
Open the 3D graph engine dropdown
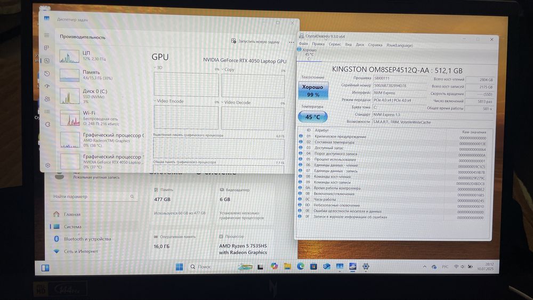pos(158,68)
